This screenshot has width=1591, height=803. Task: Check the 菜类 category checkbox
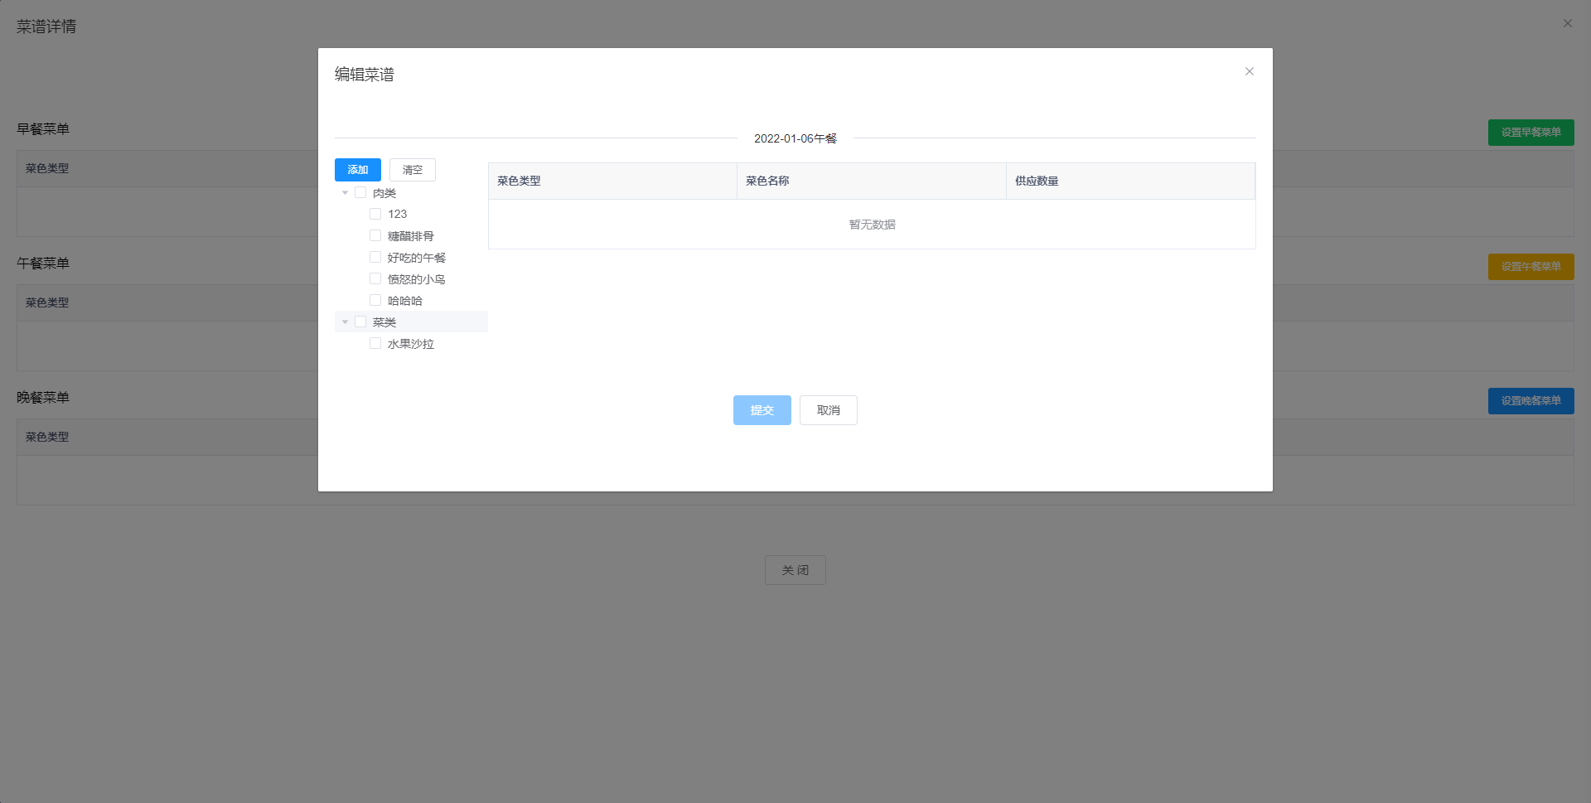(360, 322)
